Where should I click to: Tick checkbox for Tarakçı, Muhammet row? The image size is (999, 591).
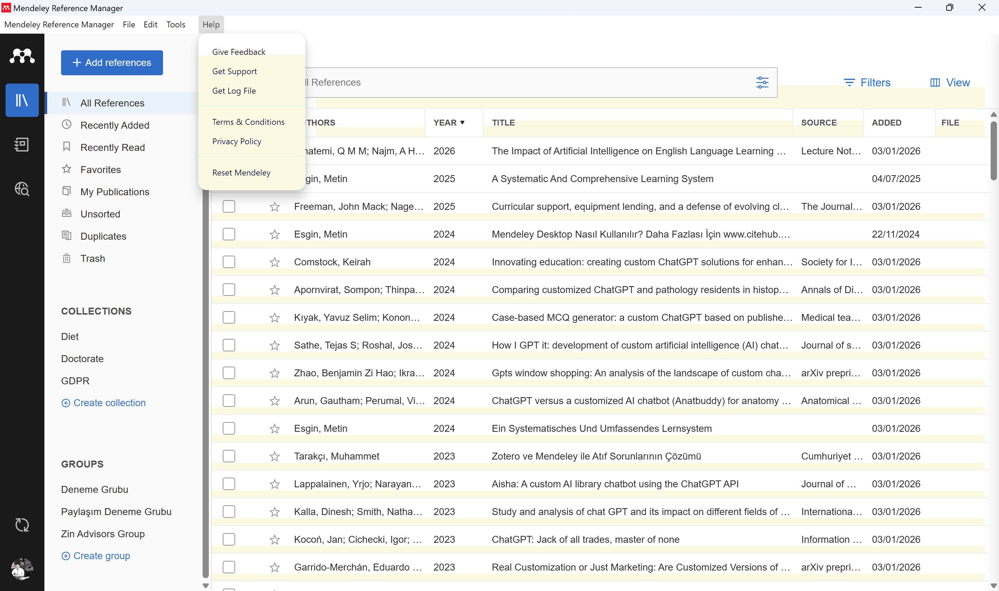coord(229,456)
